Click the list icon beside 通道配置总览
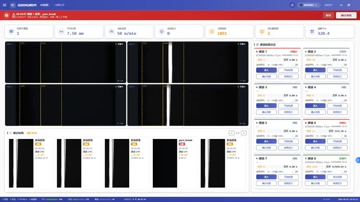The image size is (360, 202). point(257,45)
